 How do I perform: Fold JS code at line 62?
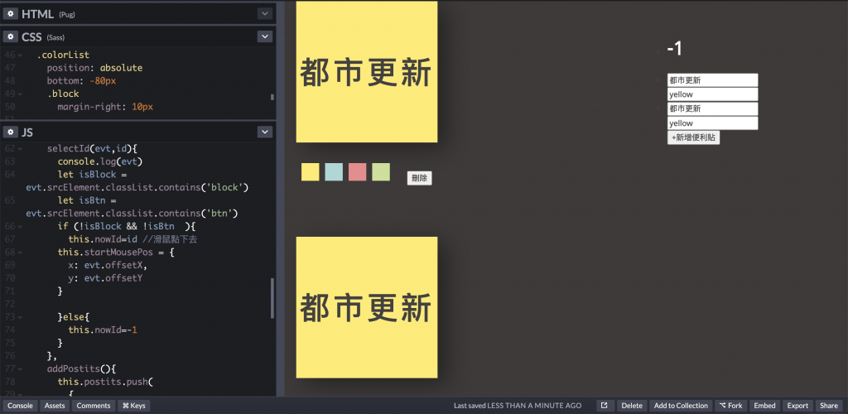(x=20, y=149)
